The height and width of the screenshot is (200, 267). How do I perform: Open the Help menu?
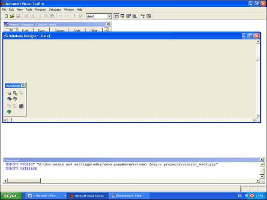(80, 9)
